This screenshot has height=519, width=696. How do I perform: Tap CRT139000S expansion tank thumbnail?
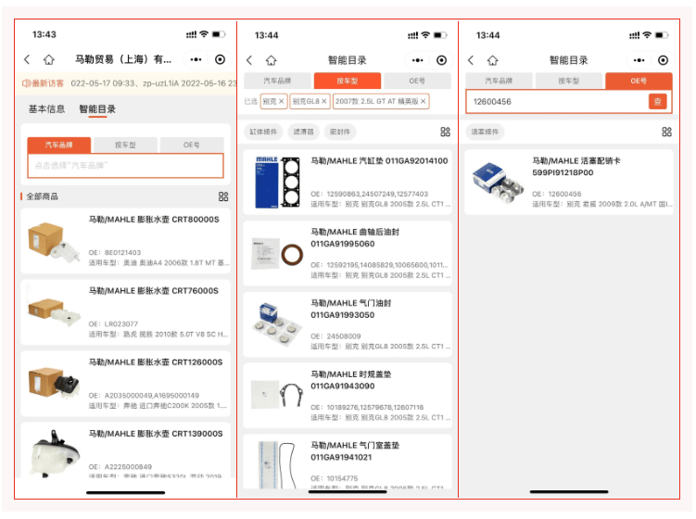[x=56, y=453]
